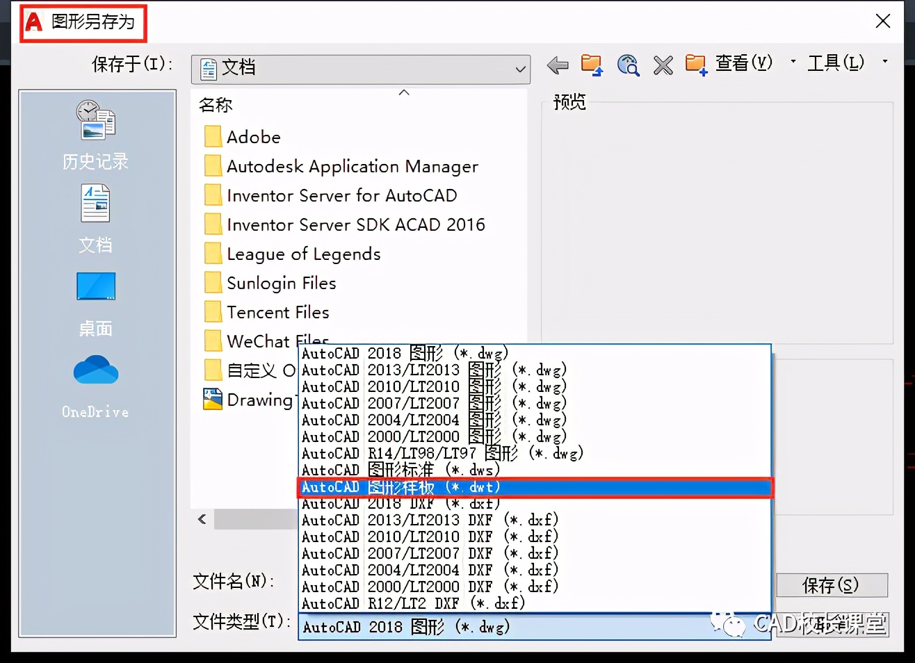Choose AutoCAD 2004/LT2004 图形 (*.dwg) option

(534, 420)
